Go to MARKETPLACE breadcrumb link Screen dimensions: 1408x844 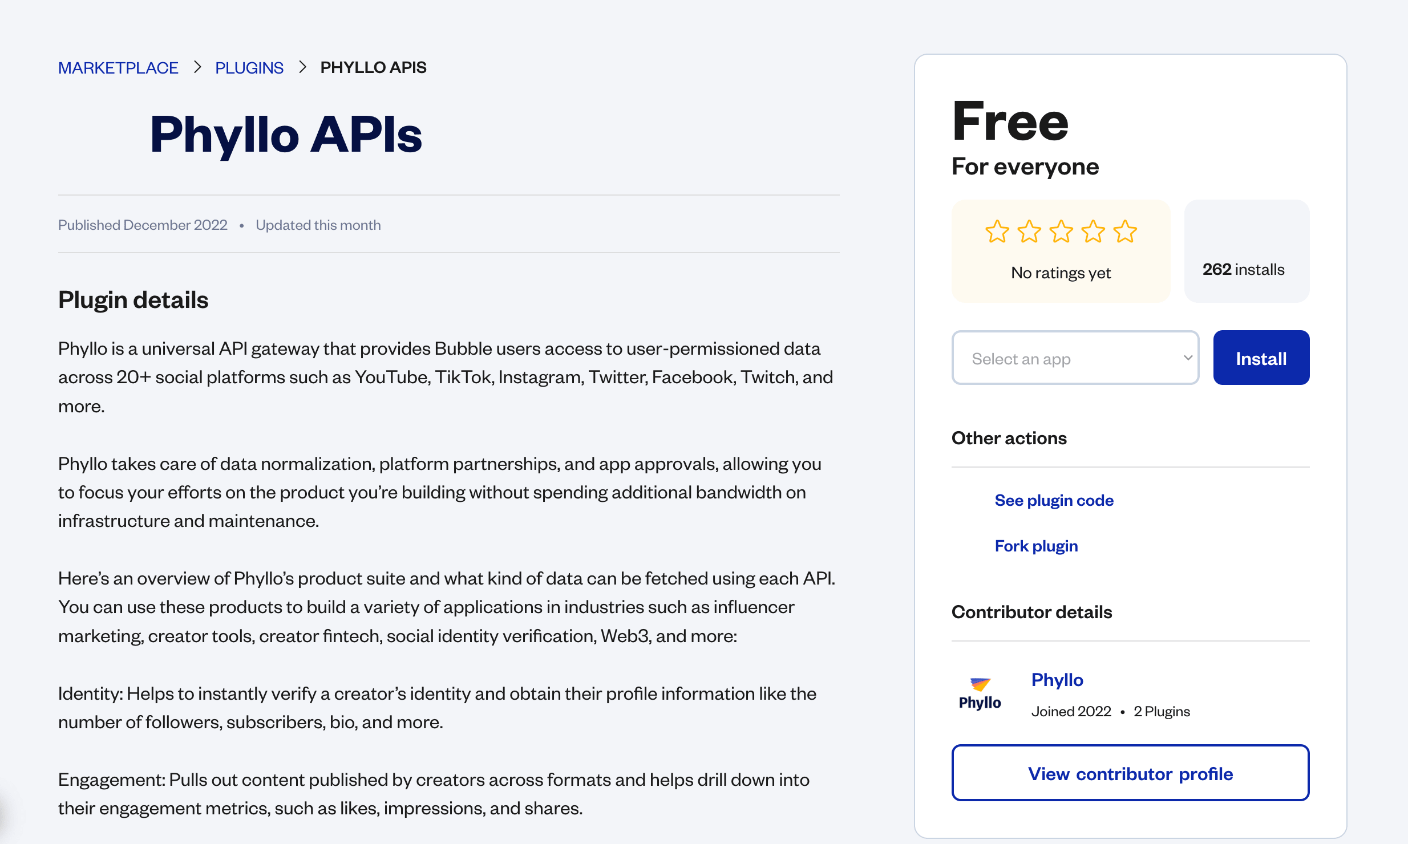pos(118,68)
